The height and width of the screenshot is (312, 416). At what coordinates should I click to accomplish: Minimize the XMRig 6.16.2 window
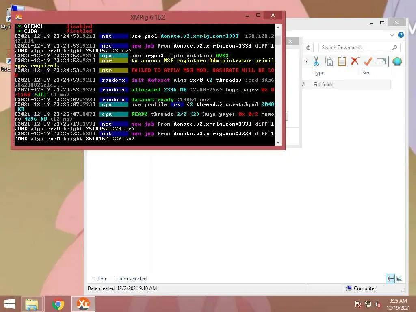point(247,16)
